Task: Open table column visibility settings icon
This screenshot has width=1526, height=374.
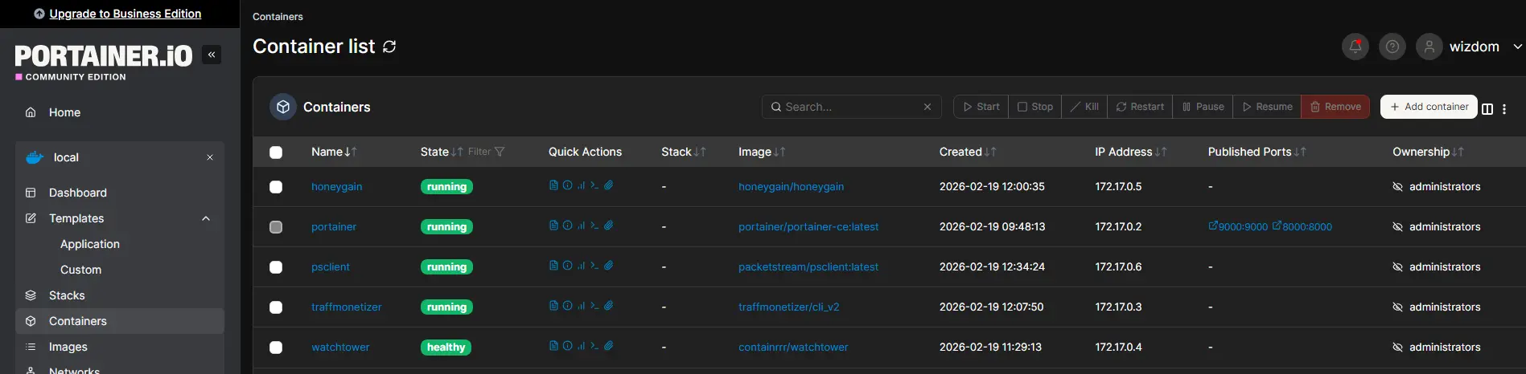Action: 1487,109
